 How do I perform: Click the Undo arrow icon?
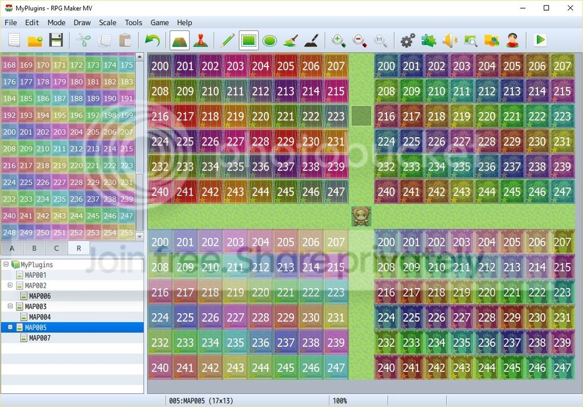click(153, 40)
